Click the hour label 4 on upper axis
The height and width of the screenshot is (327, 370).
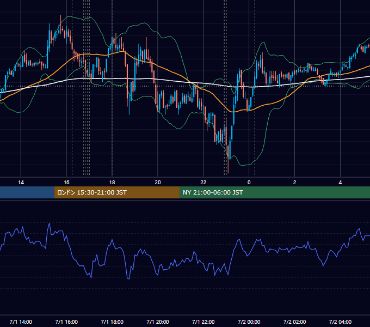[x=340, y=183]
